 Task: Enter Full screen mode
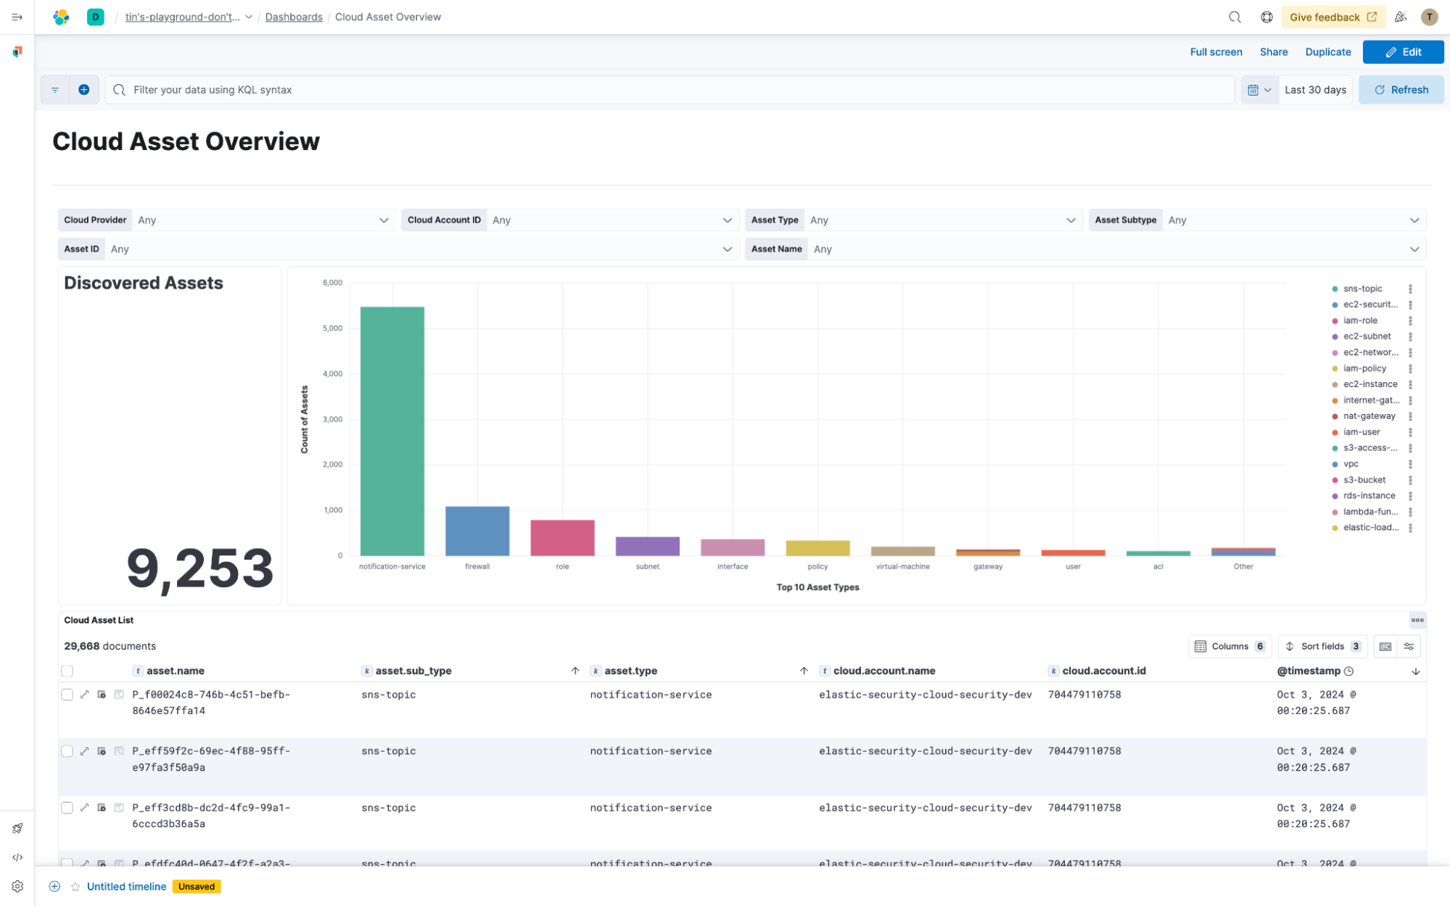click(x=1216, y=51)
